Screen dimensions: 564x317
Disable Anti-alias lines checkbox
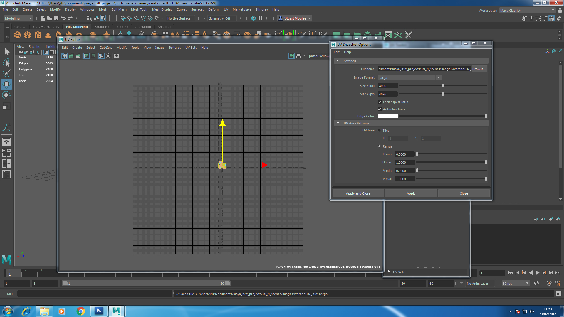tap(380, 109)
